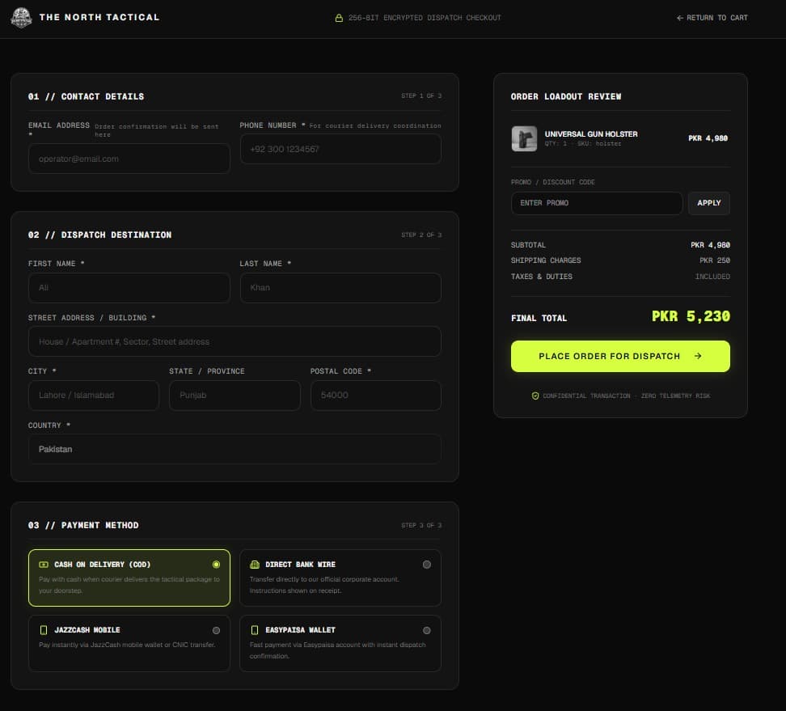
Task: Open the Universal Gun Holster product thumbnail
Action: pyautogui.click(x=524, y=138)
